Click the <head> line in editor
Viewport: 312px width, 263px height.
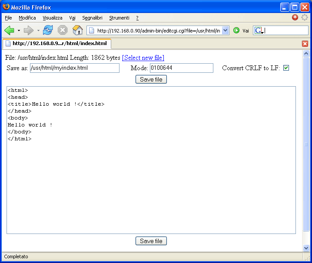coord(18,97)
